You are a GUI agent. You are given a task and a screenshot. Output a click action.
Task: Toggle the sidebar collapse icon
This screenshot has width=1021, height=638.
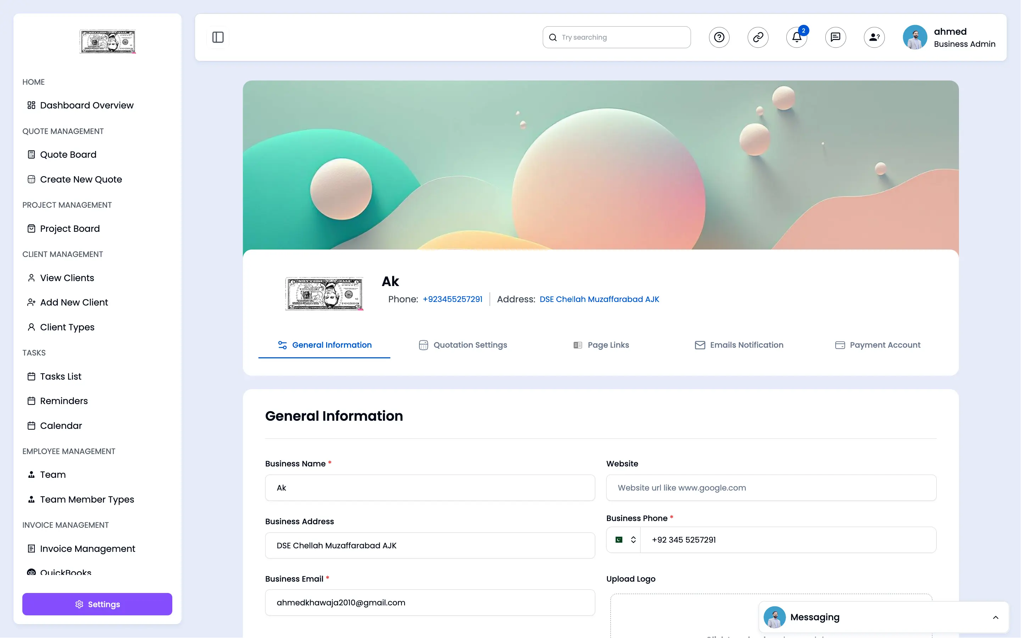pos(218,37)
